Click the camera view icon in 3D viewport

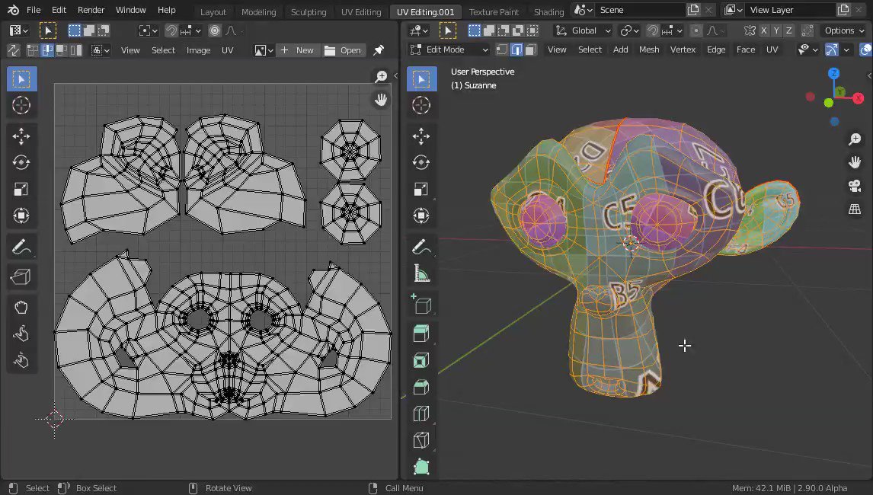pos(855,186)
